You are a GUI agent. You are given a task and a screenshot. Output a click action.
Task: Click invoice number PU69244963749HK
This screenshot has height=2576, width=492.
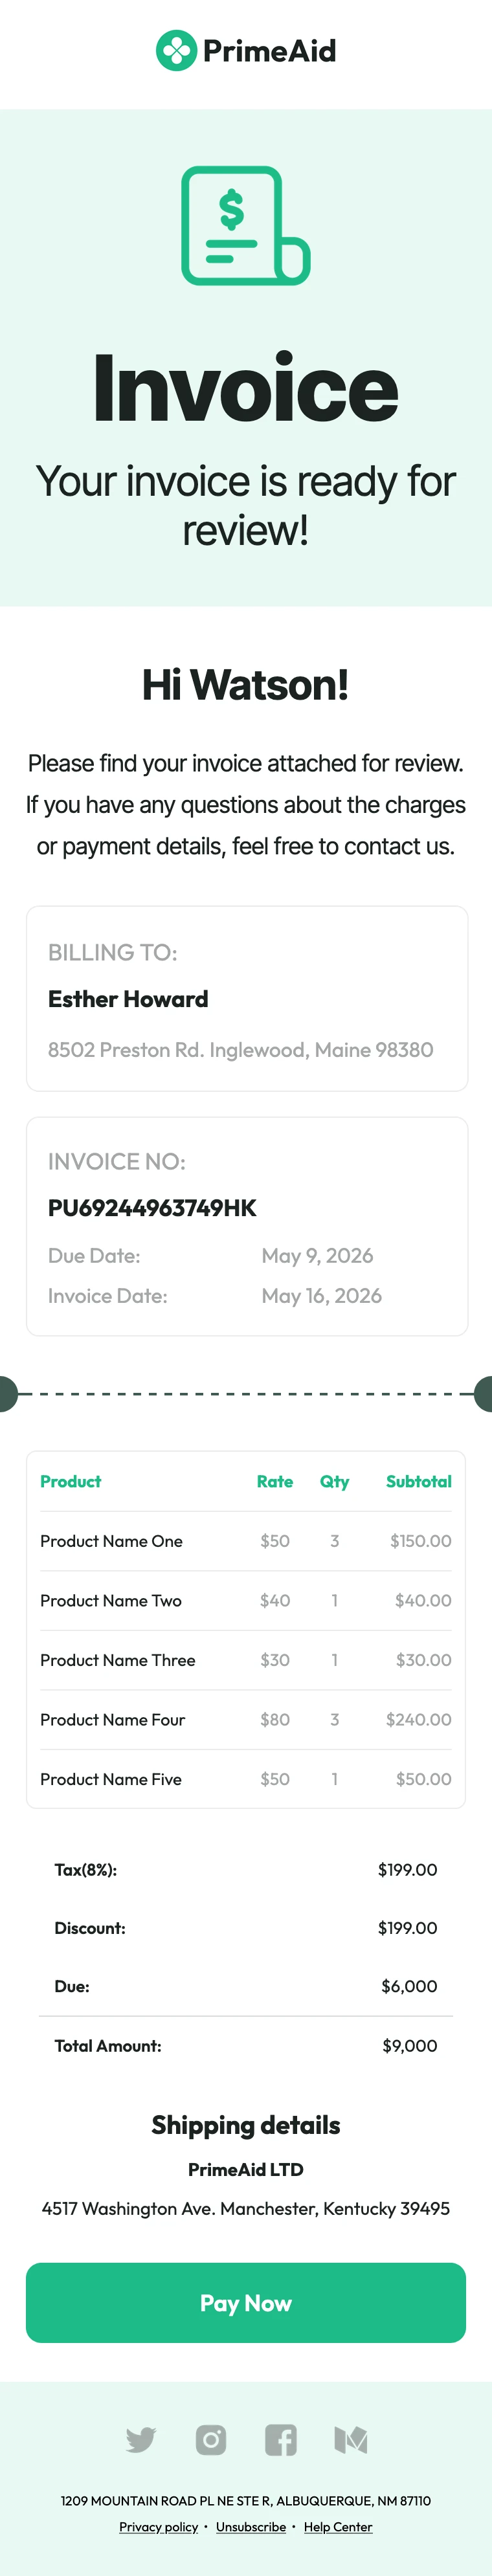(152, 1208)
